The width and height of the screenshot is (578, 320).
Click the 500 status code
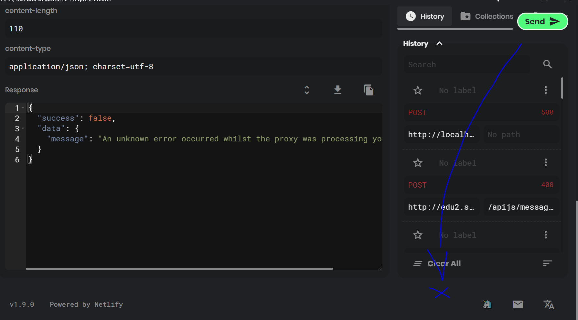547,112
